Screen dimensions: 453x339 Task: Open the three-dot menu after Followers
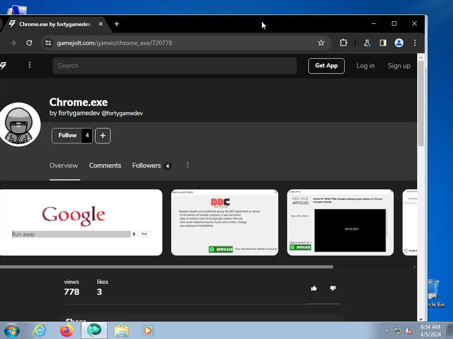[188, 165]
